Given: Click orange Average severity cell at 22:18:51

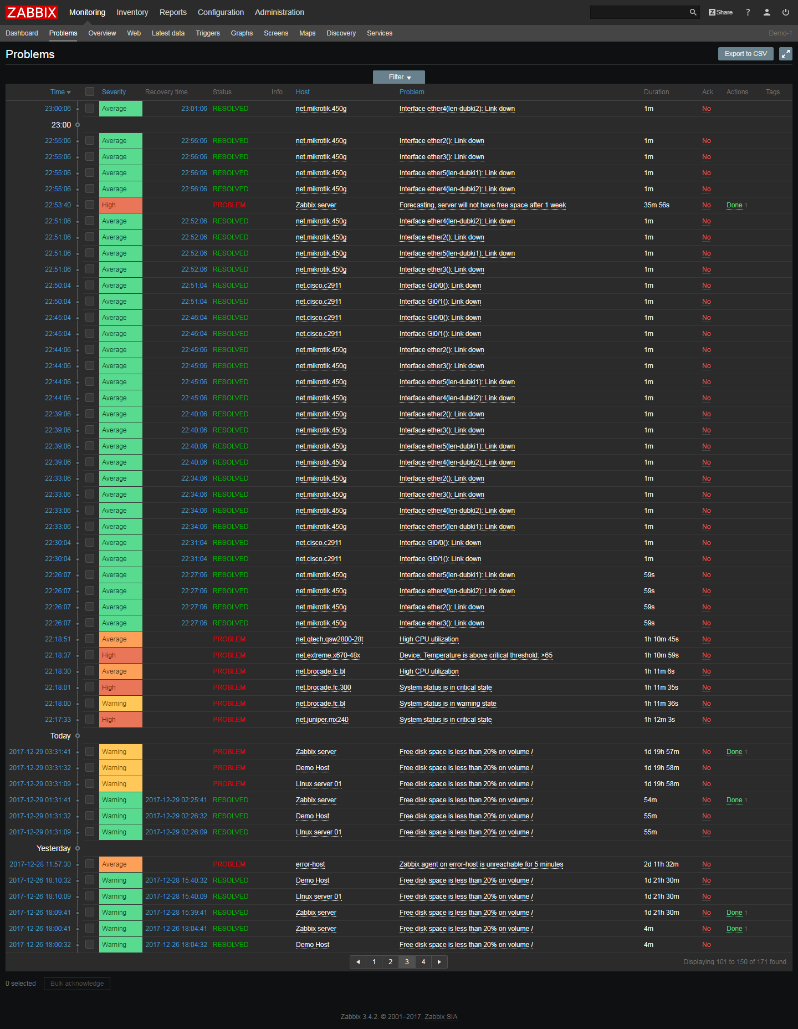Looking at the screenshot, I should (121, 639).
